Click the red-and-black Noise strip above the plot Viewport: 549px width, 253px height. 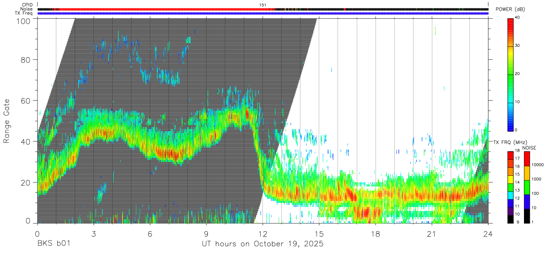pyautogui.click(x=263, y=9)
